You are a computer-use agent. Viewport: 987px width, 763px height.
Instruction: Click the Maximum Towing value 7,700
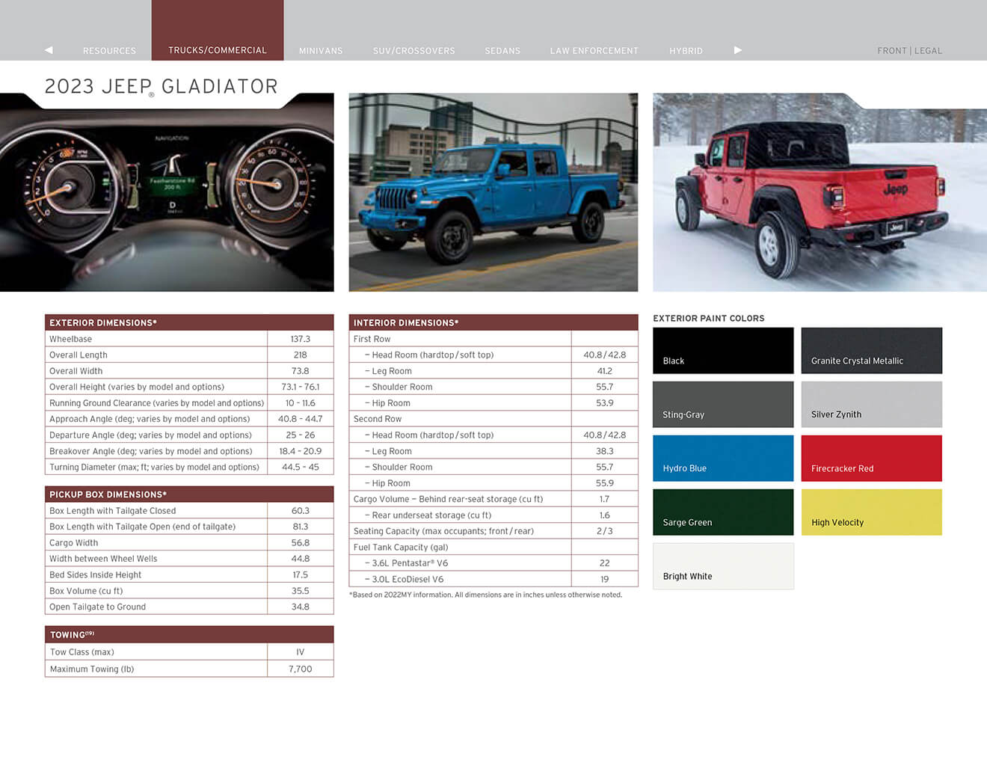(301, 669)
